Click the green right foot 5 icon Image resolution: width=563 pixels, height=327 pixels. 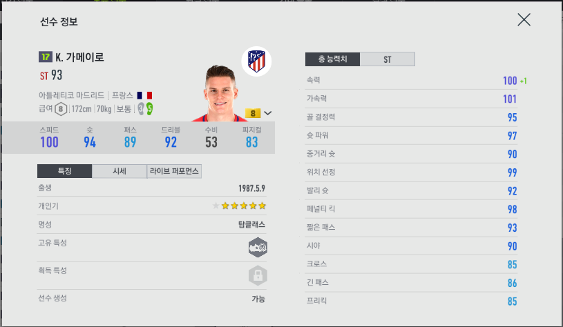149,108
